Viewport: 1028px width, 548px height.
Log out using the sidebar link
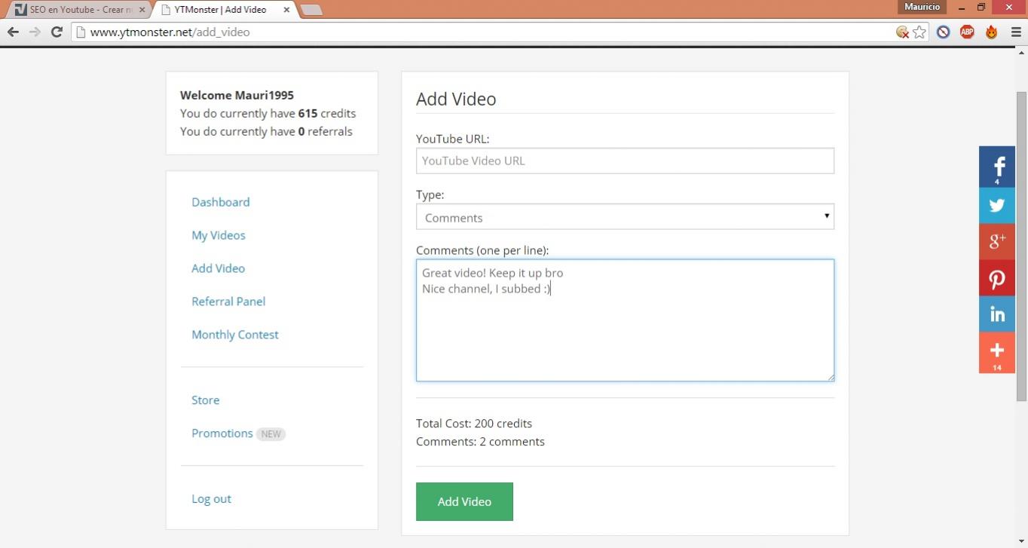211,499
